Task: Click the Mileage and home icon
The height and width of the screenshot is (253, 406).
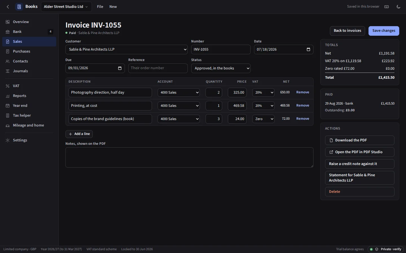Action: 8,125
